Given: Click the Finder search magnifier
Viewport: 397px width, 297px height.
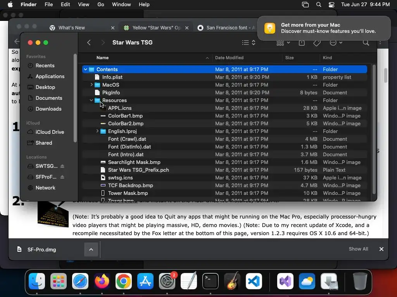Looking at the screenshot, I should (x=366, y=43).
